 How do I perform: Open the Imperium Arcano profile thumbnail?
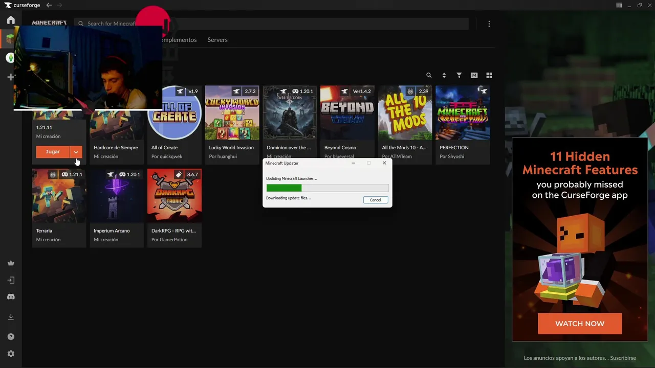(x=117, y=196)
